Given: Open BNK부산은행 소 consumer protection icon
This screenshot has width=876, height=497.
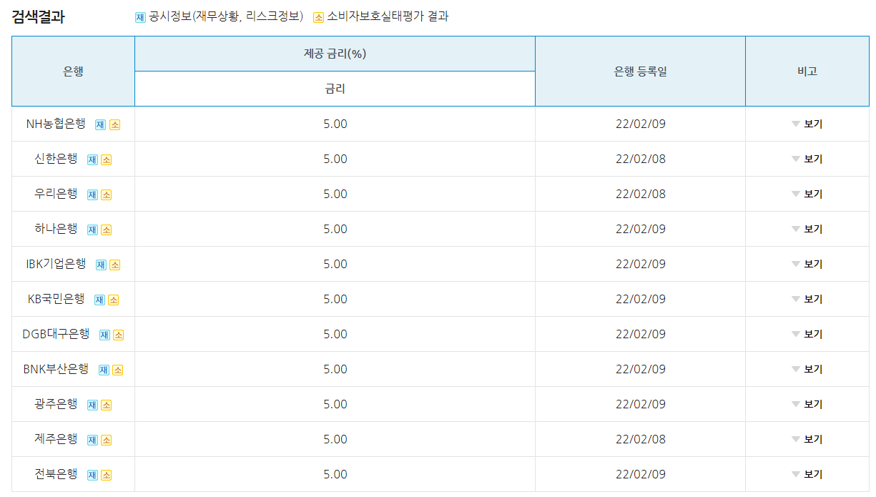Looking at the screenshot, I should 117,370.
